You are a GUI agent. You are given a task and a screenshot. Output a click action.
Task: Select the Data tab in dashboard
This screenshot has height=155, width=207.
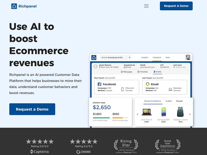(168, 57)
